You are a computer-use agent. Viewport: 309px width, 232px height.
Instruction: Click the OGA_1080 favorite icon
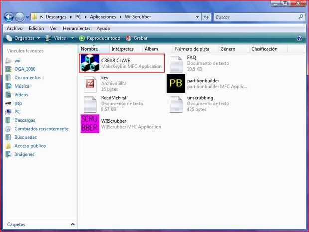point(8,69)
